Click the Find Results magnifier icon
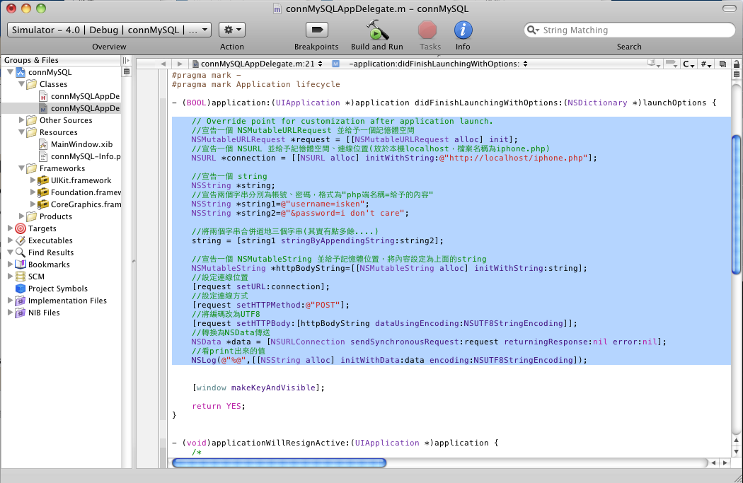Image resolution: width=743 pixels, height=483 pixels. [21, 252]
